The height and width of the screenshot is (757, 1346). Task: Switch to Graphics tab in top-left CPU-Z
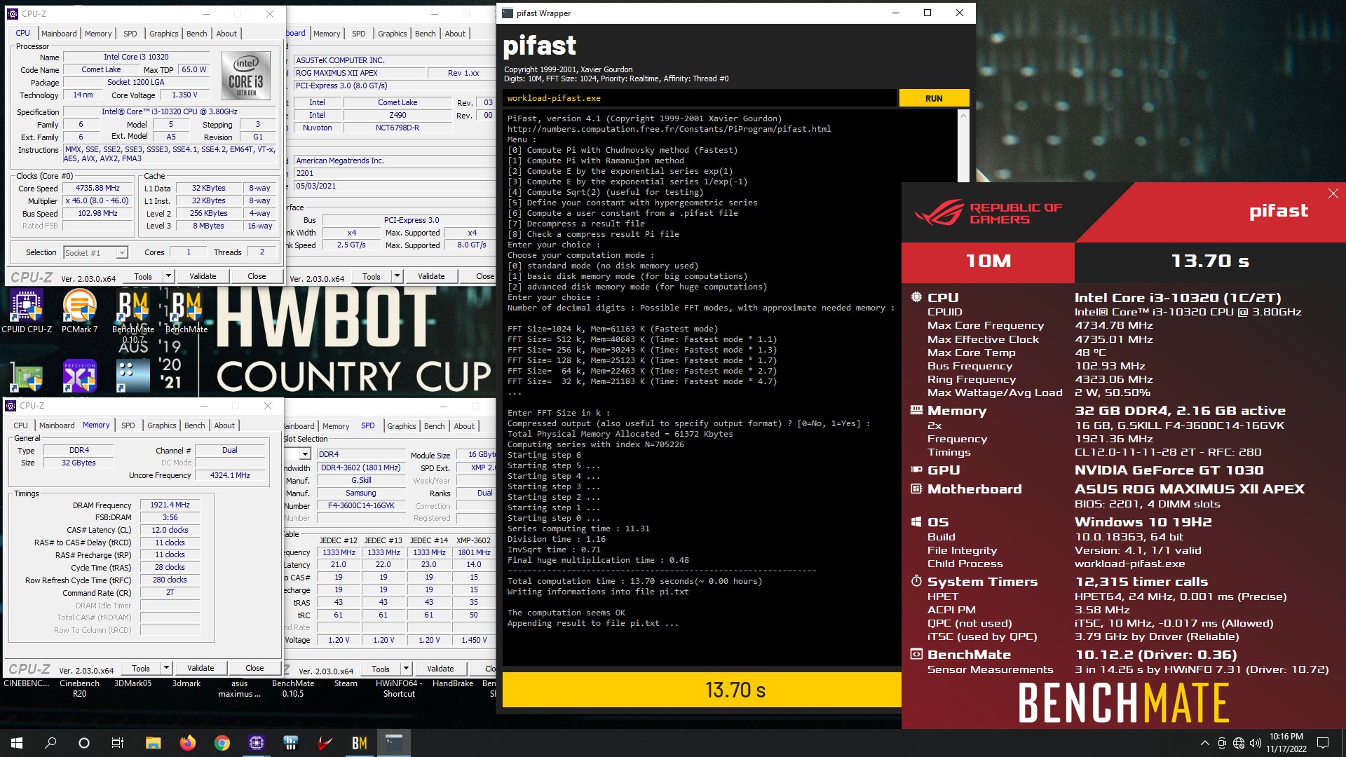coord(163,33)
